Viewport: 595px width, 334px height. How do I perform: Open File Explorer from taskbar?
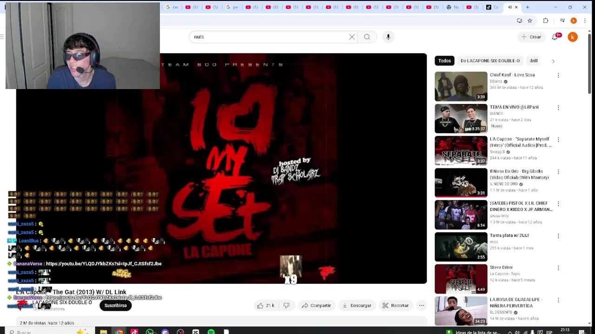coord(103,332)
